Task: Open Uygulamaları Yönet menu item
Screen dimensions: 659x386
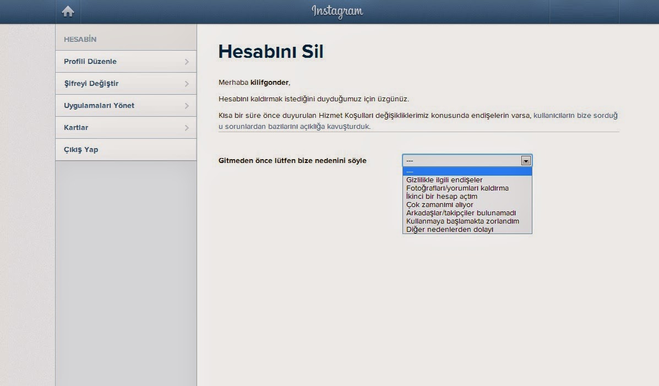Action: [x=126, y=106]
